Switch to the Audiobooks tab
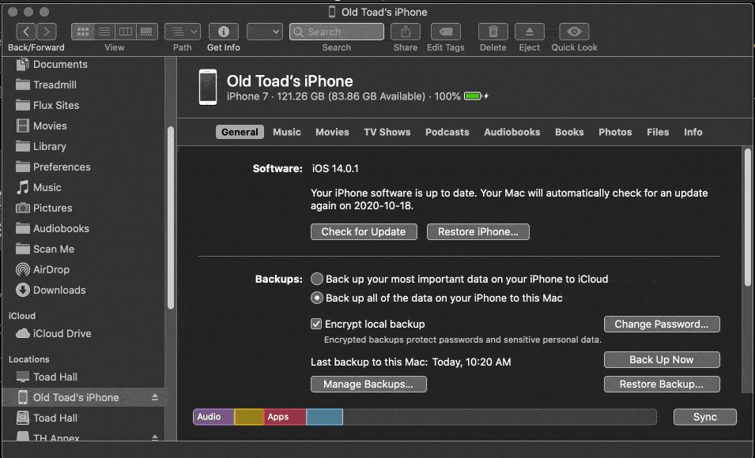The image size is (755, 458). [512, 132]
